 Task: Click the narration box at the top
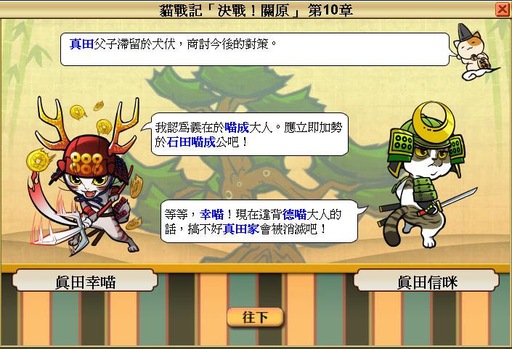pos(255,49)
